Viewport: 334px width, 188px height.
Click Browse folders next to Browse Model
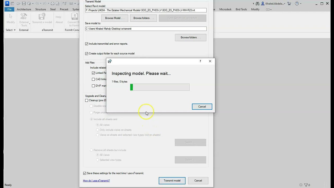tap(144, 18)
